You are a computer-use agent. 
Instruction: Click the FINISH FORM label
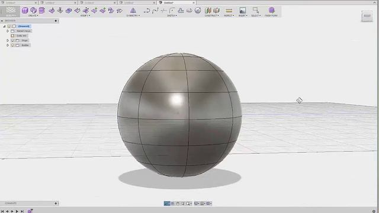click(271, 16)
